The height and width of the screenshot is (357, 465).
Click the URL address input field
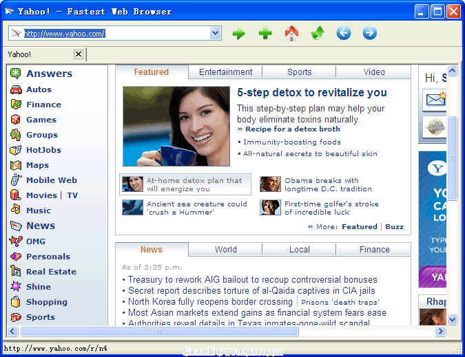(x=116, y=34)
